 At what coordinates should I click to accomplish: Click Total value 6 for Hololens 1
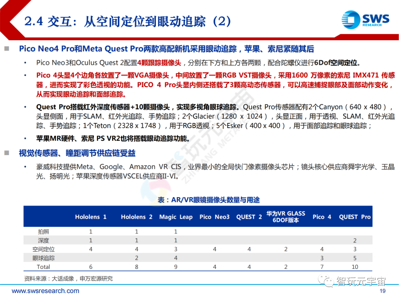point(91,267)
